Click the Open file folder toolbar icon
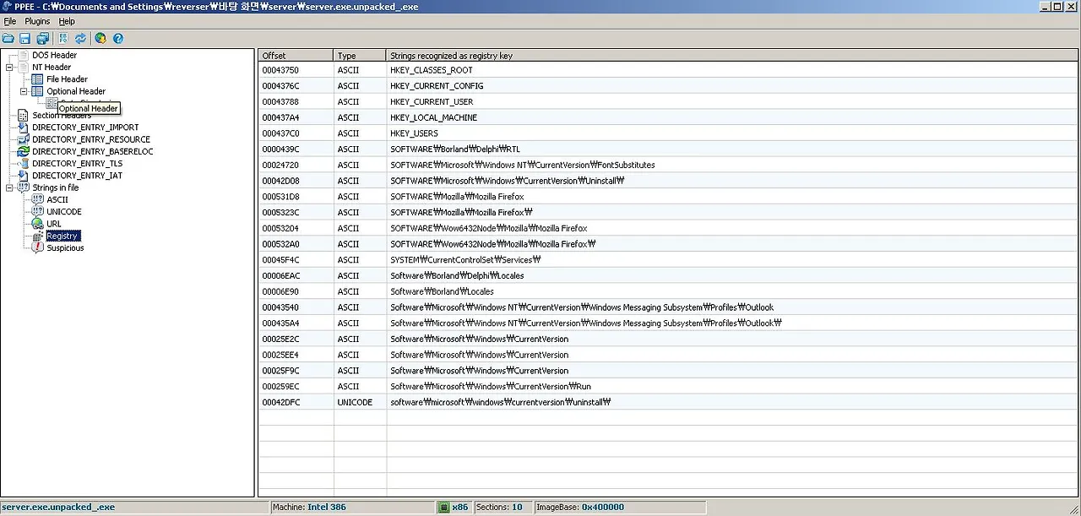 pyautogui.click(x=8, y=38)
